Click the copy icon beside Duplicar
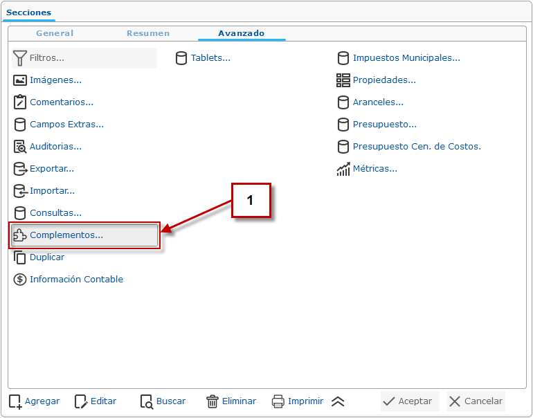 point(19,257)
